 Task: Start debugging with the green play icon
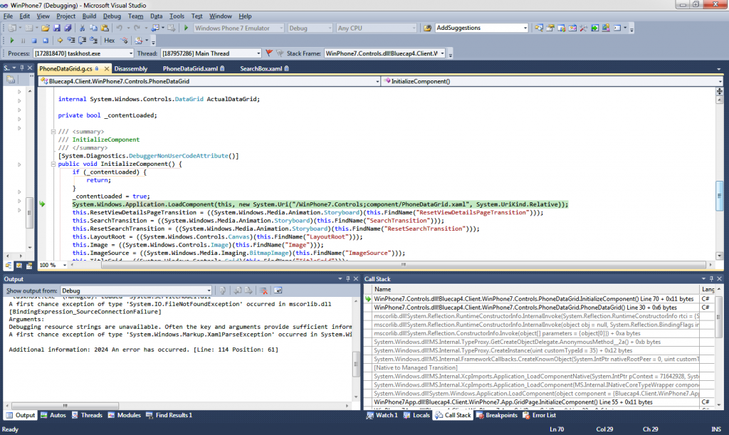(x=186, y=28)
